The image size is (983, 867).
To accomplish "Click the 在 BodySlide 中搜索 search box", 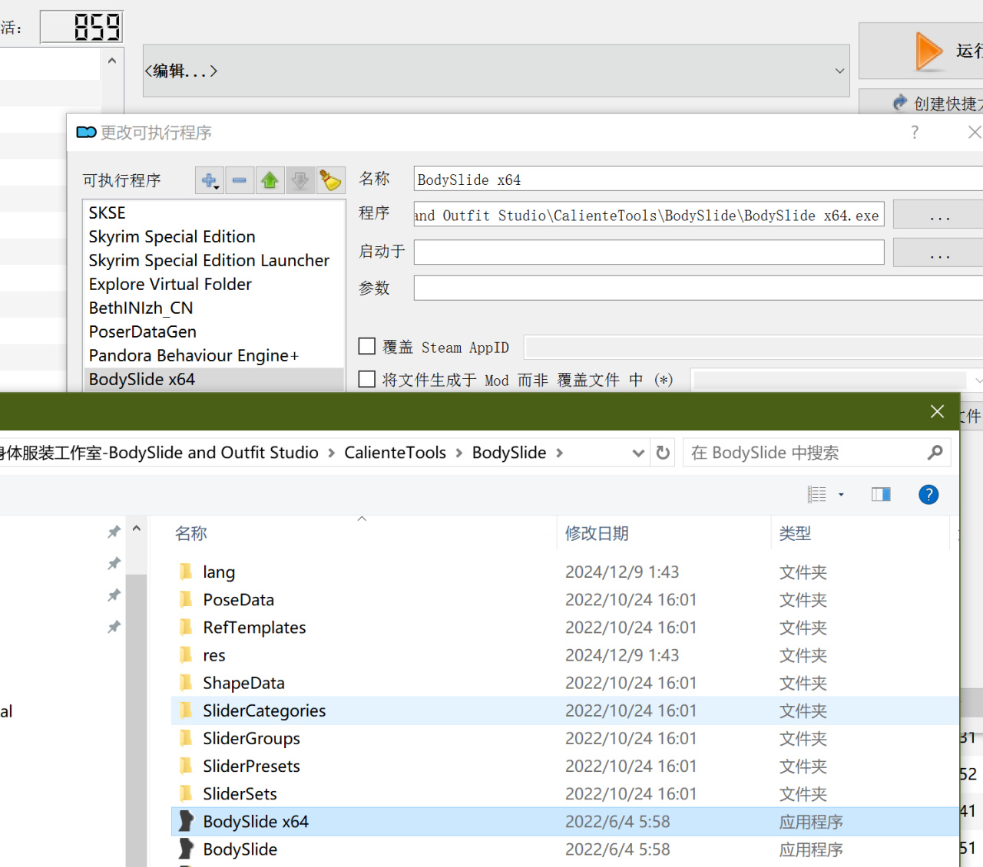I will pyautogui.click(x=816, y=453).
